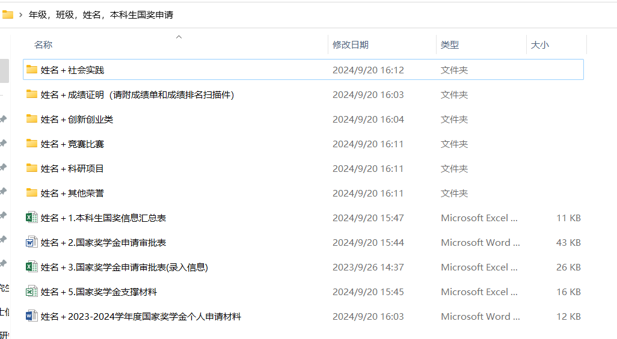Screen dimensions: 617x339
Task: Click the folder icon for 姓名+创新创业类
Action: [32, 119]
